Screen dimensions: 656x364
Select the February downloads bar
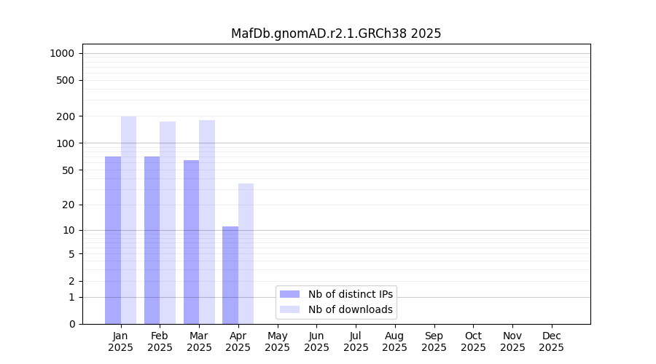[168, 223]
